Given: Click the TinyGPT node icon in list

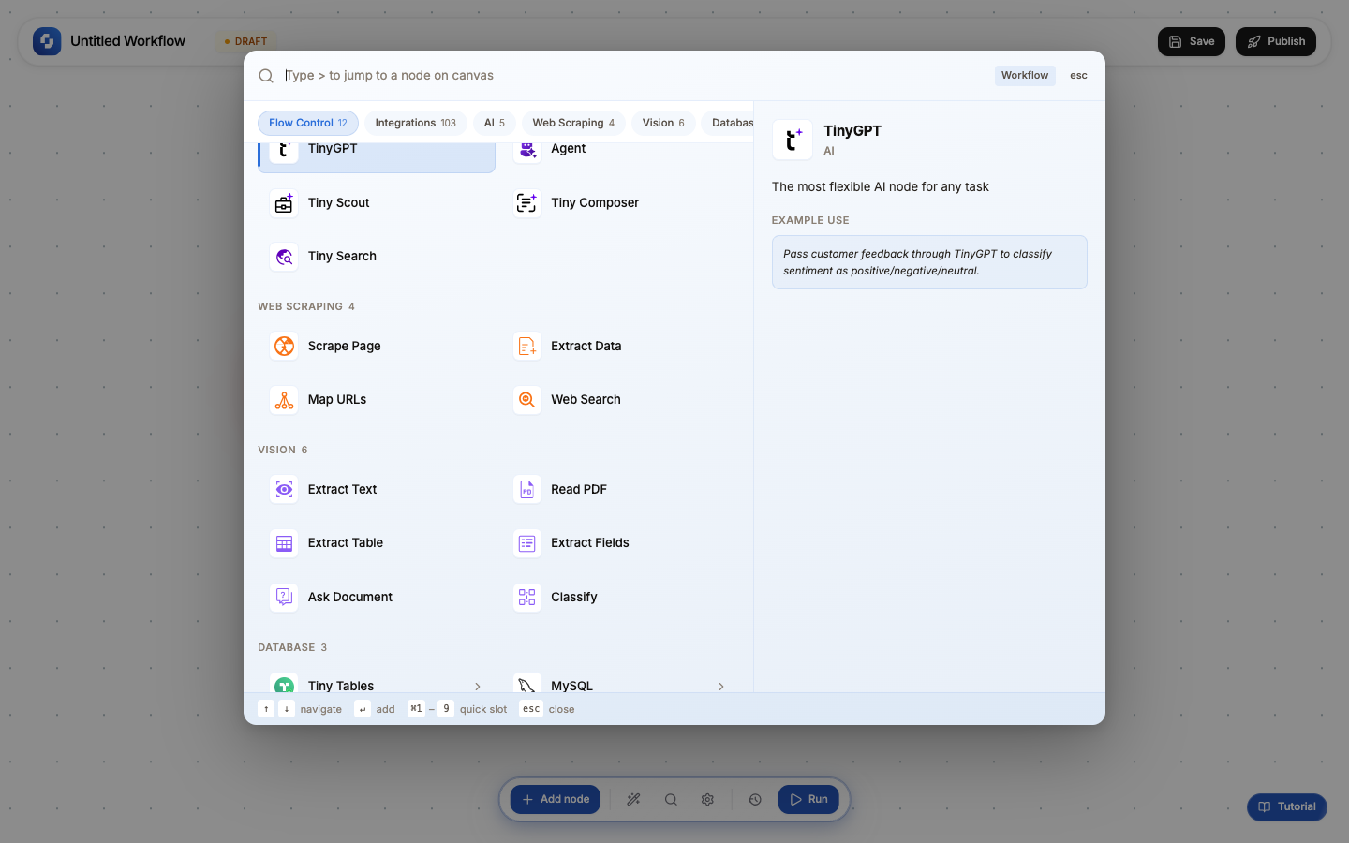Looking at the screenshot, I should click(284, 153).
